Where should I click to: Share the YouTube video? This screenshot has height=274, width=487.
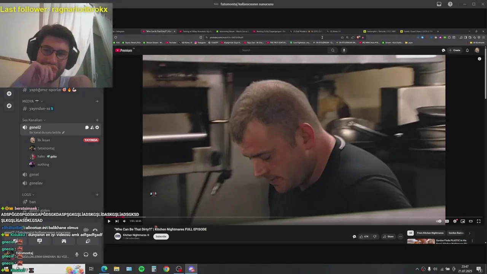pos(388,236)
